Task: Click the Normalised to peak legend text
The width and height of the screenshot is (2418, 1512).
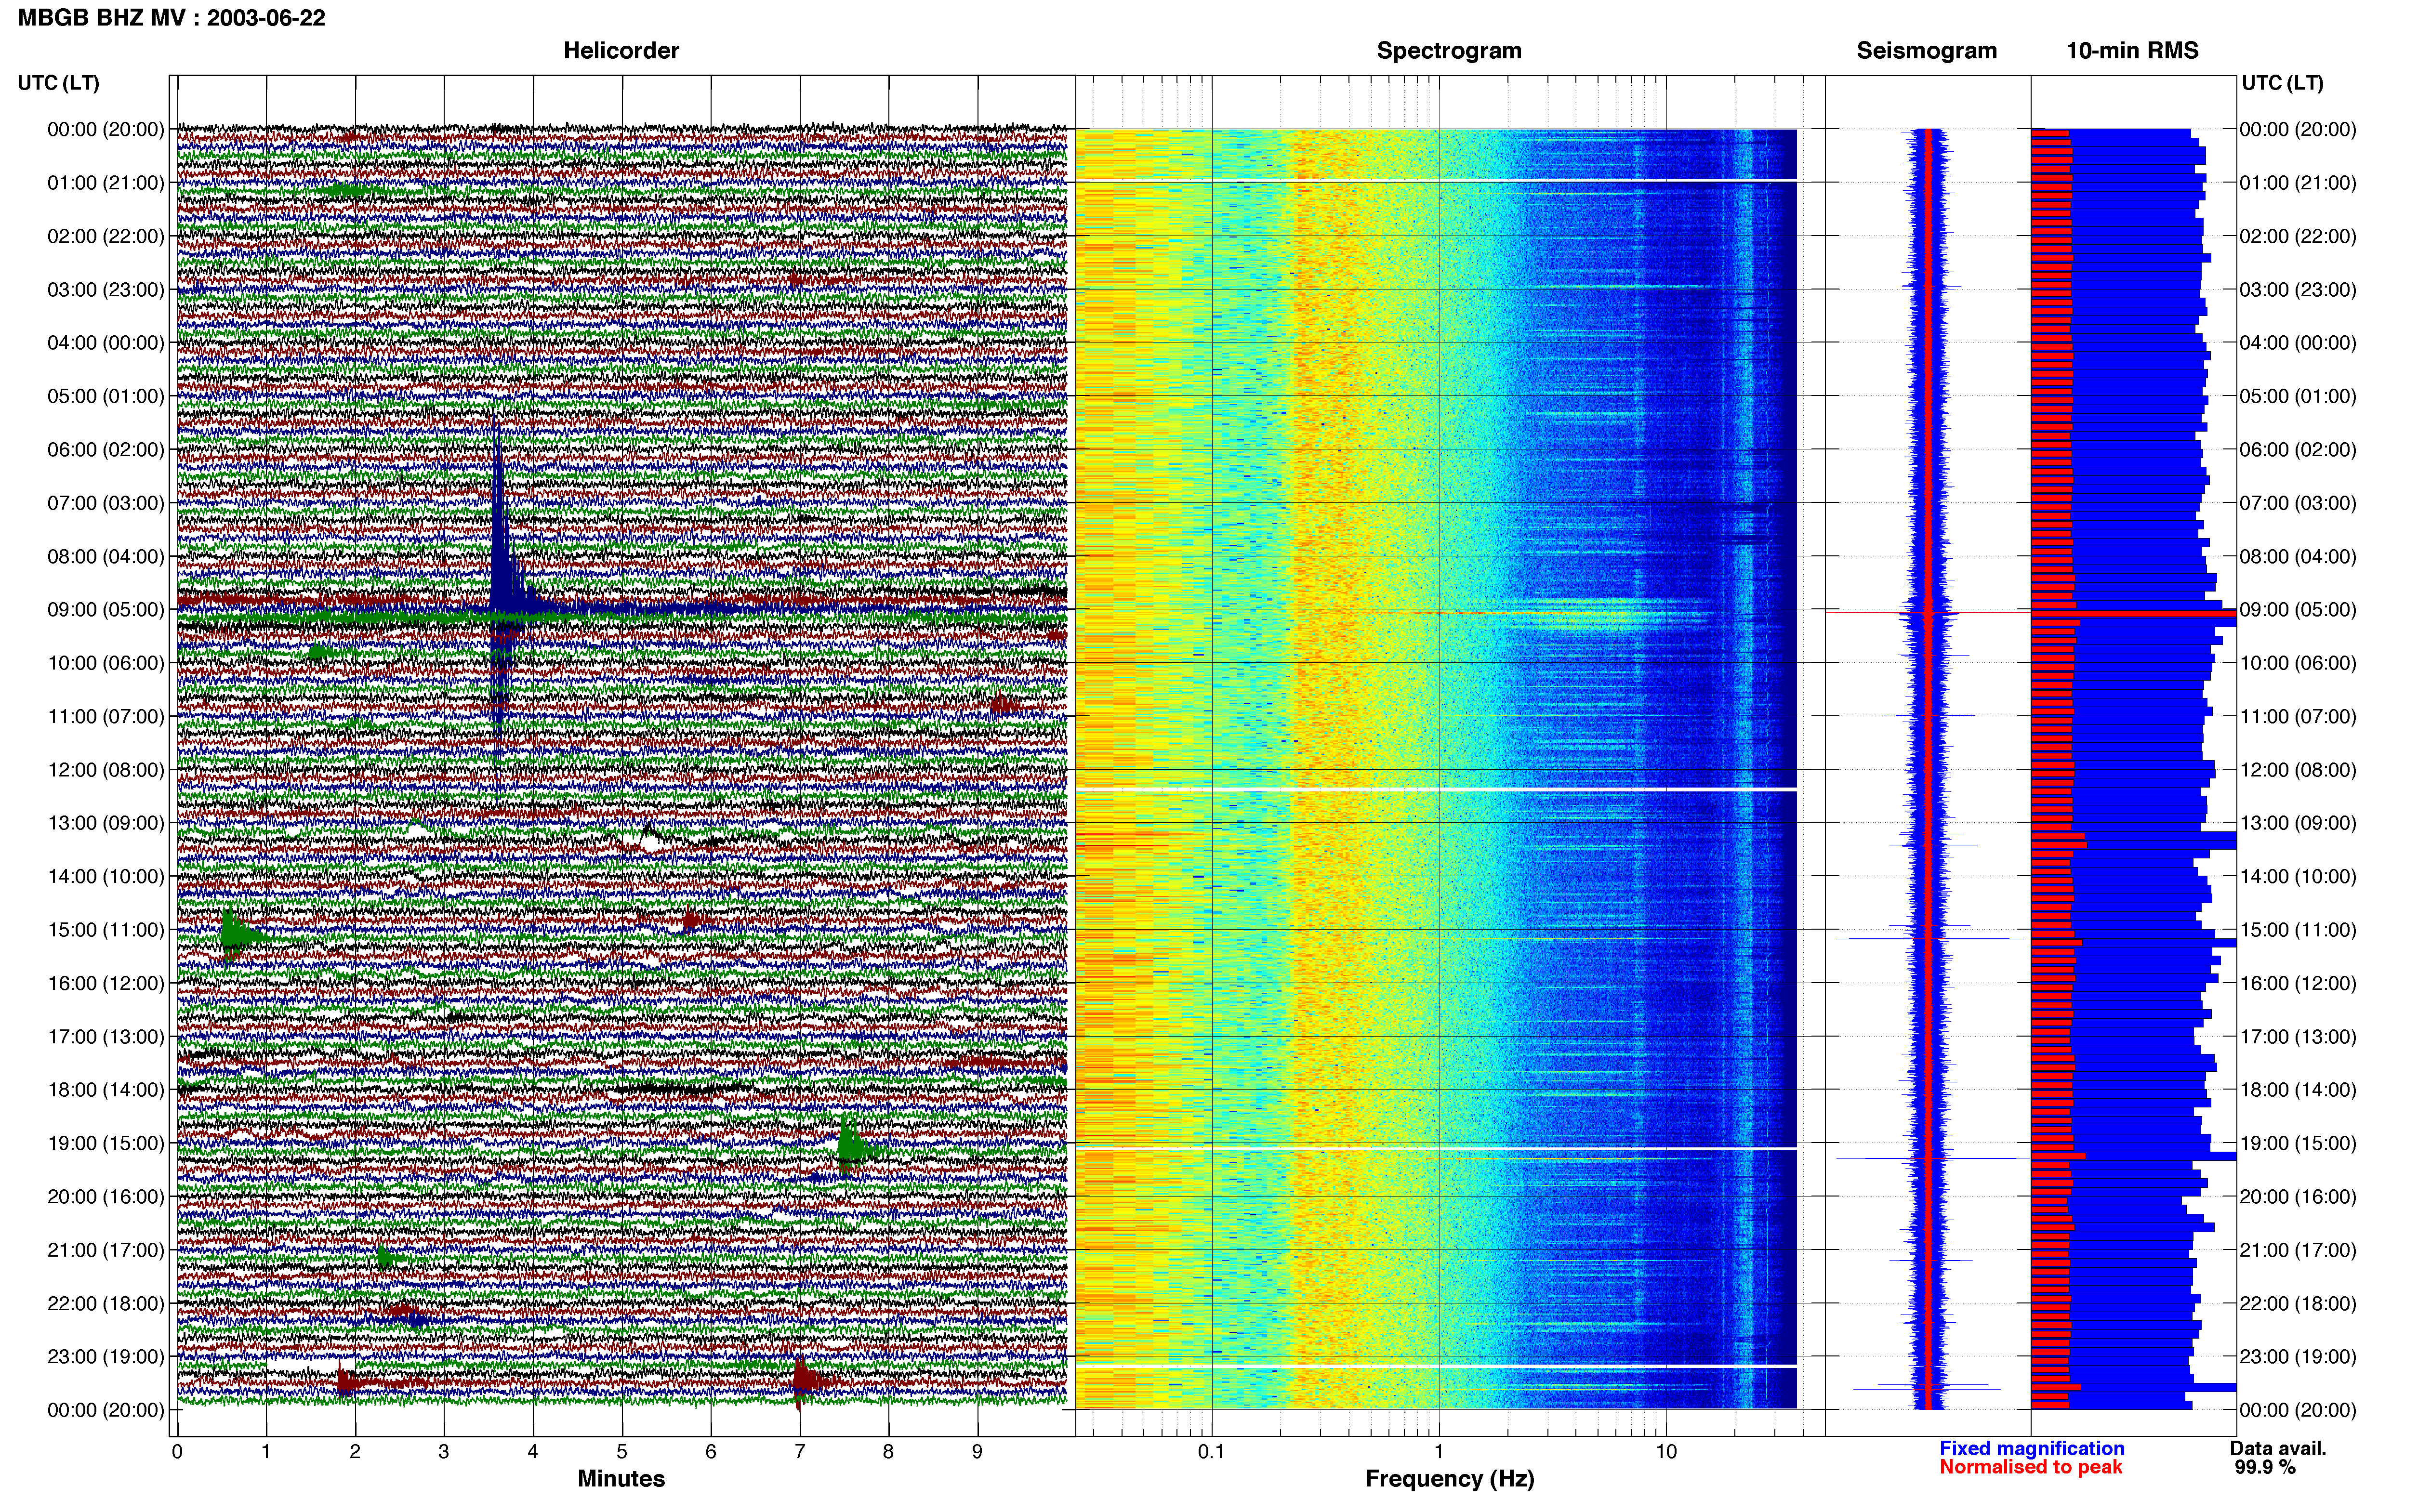Action: coord(2030,1467)
